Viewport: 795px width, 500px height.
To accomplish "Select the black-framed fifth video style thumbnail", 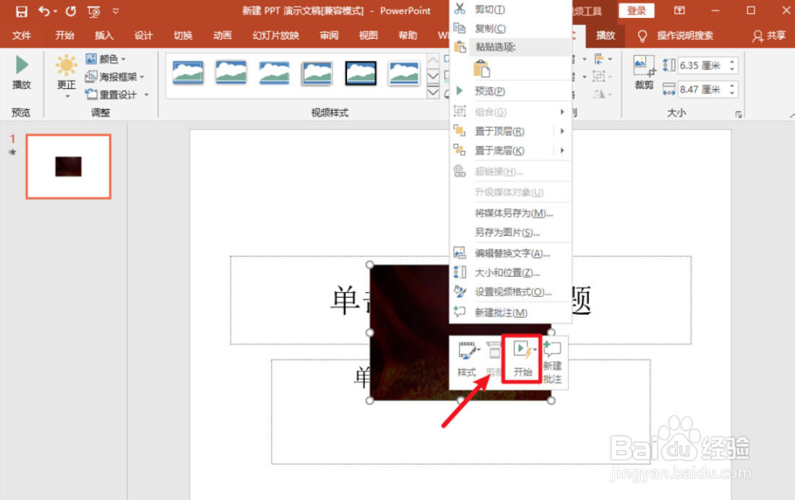I will [x=361, y=73].
